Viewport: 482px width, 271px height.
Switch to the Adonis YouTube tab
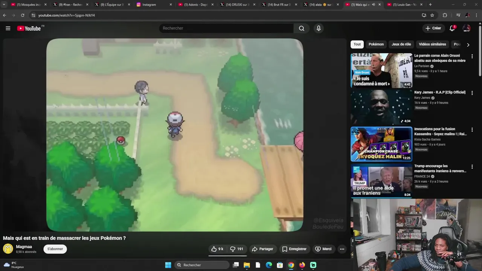[x=196, y=5]
